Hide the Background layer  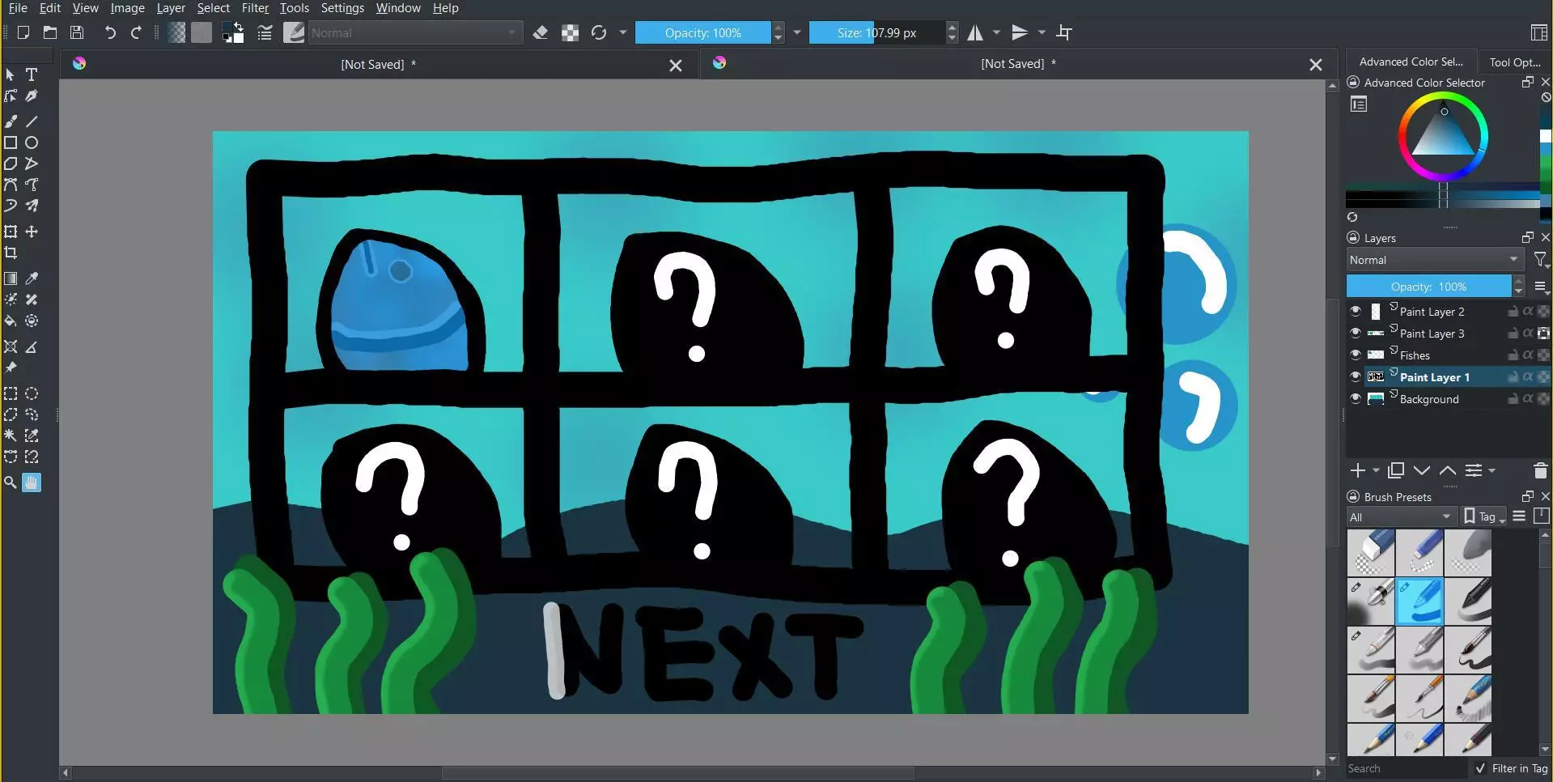(x=1356, y=398)
